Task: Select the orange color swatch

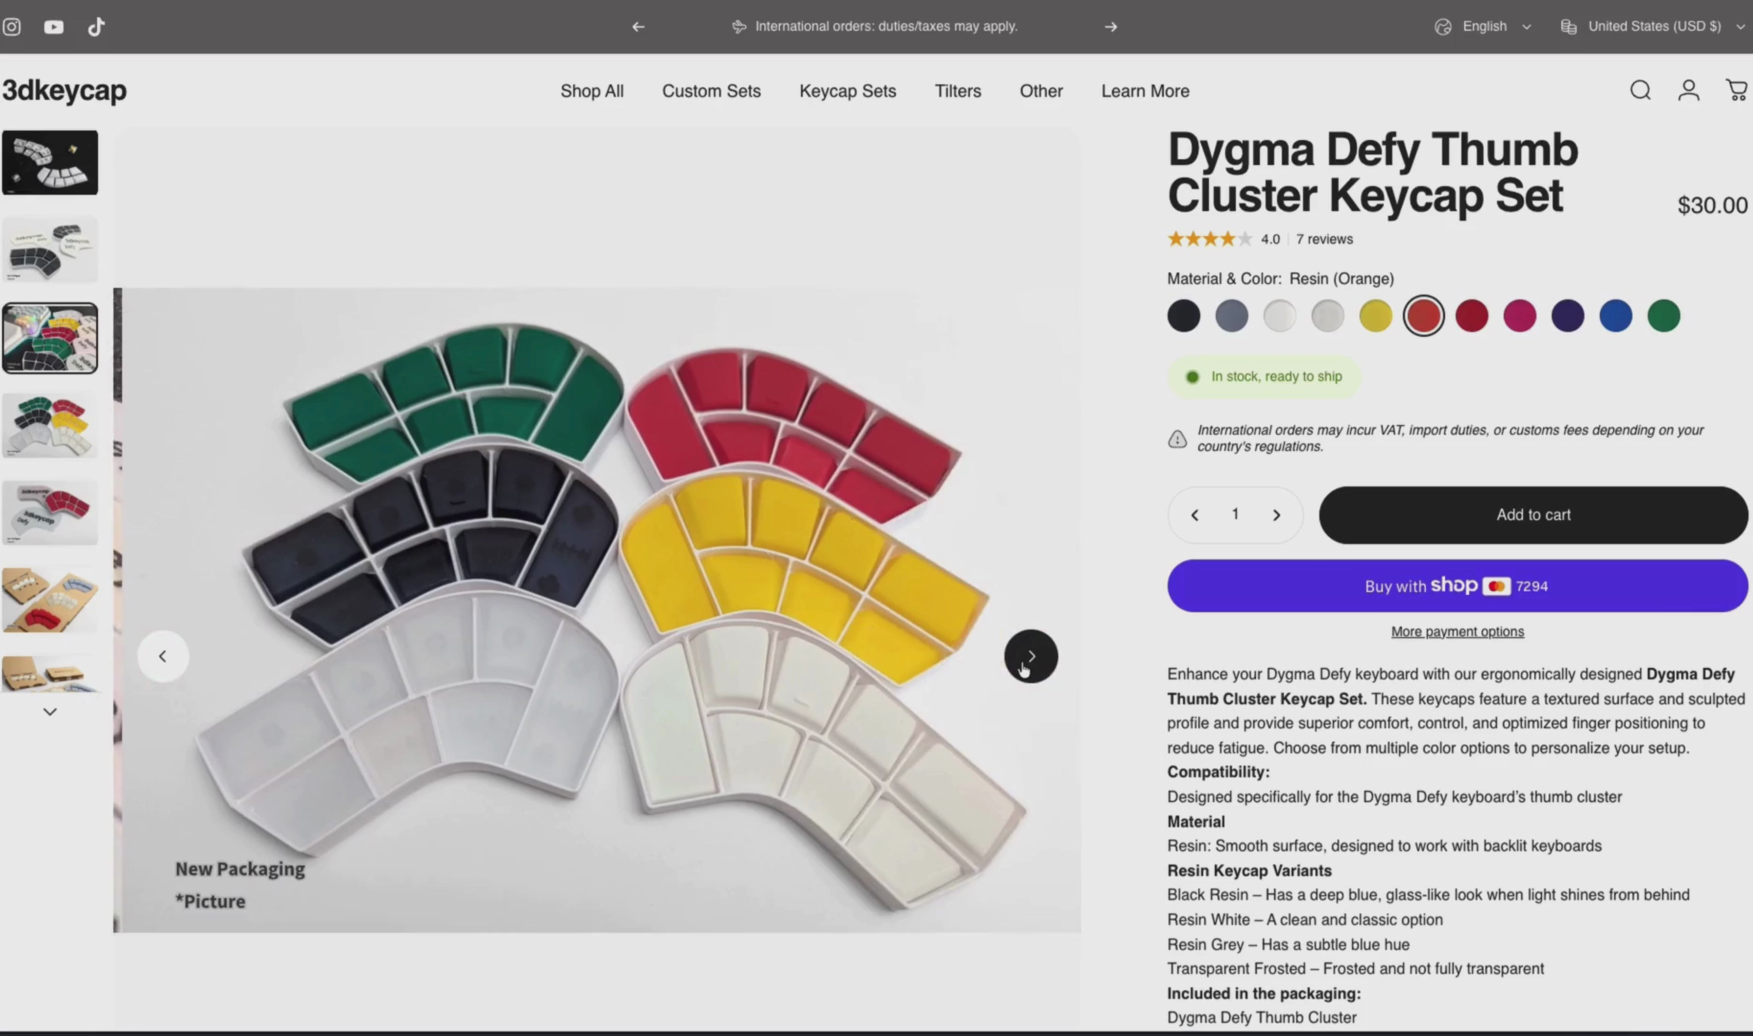Action: [x=1423, y=315]
